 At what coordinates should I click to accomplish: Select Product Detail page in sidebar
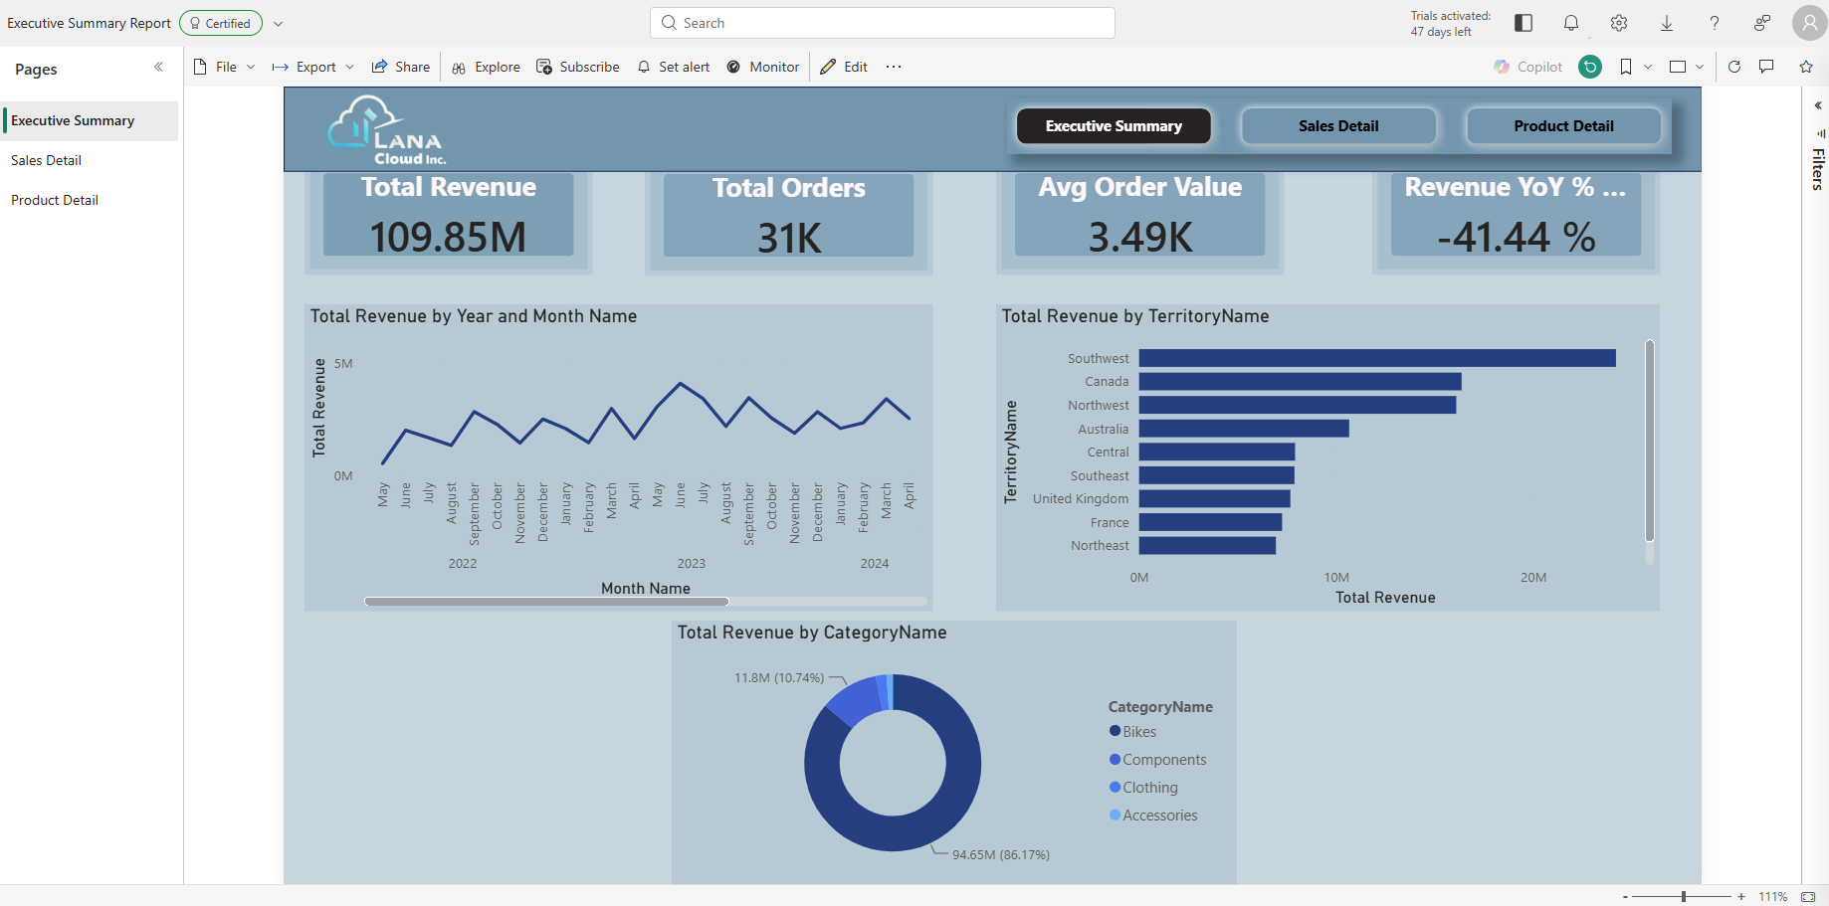pos(90,200)
